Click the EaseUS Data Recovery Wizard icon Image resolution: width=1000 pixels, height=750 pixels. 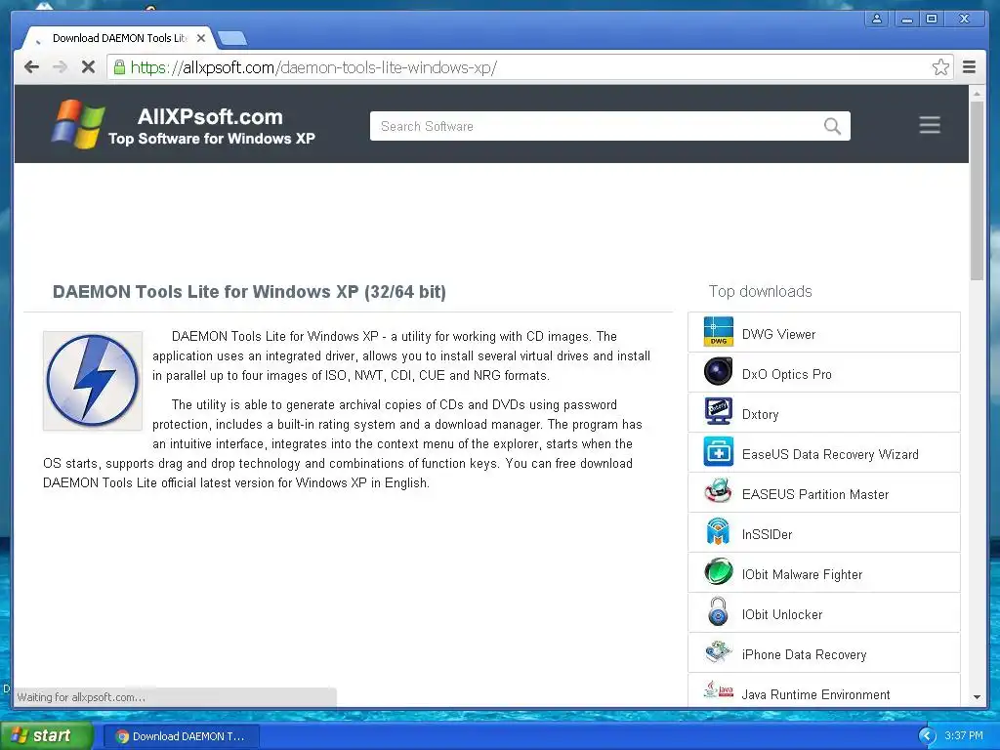tap(718, 452)
